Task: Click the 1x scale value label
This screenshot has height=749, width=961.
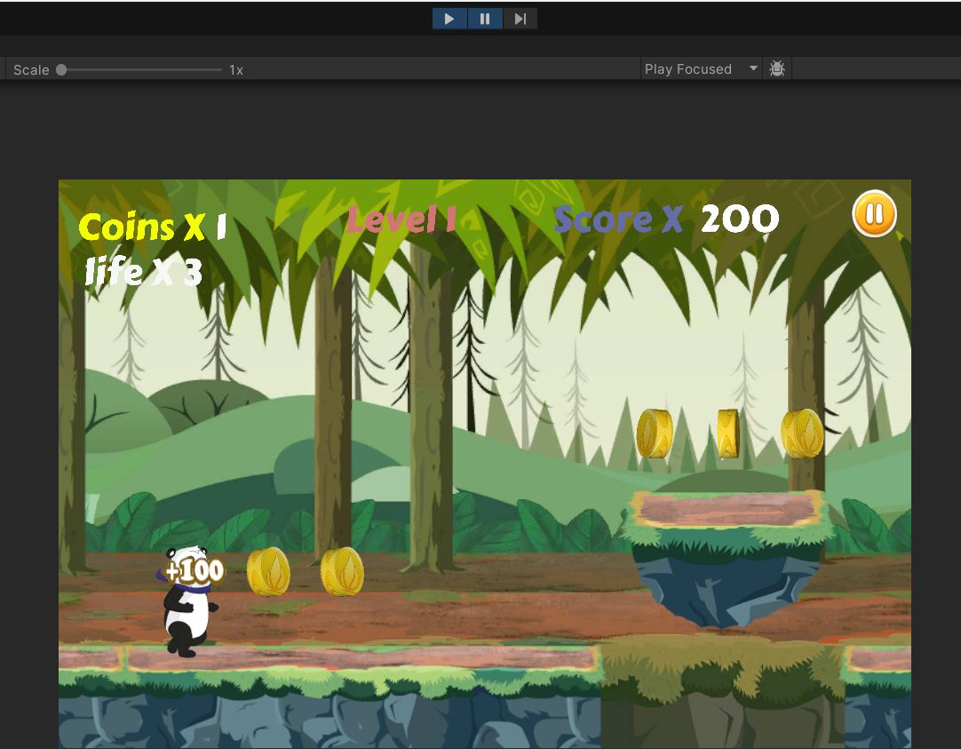Action: 236,69
